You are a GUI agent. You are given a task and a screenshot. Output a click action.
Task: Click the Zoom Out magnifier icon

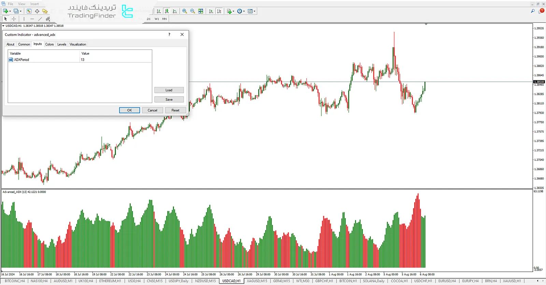tap(192, 11)
